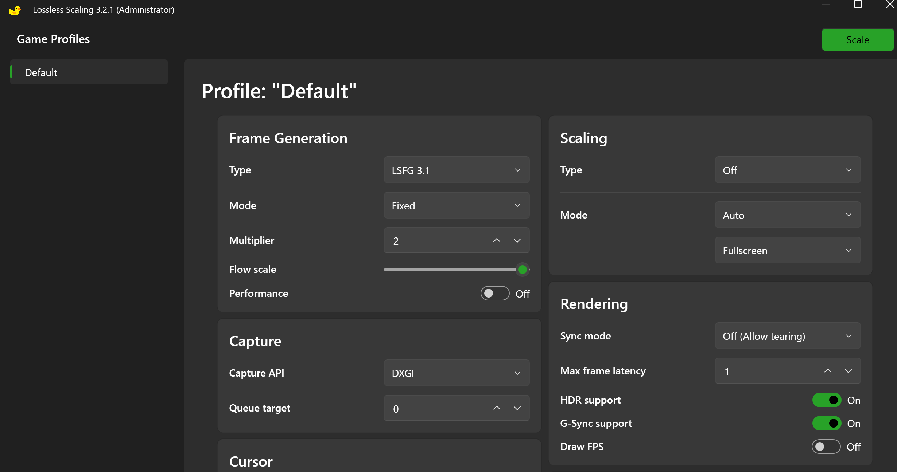Select the Default game profile
This screenshot has width=897, height=472.
[x=89, y=72]
